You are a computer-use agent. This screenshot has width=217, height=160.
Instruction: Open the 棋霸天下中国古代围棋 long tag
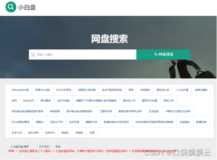click(96, 100)
